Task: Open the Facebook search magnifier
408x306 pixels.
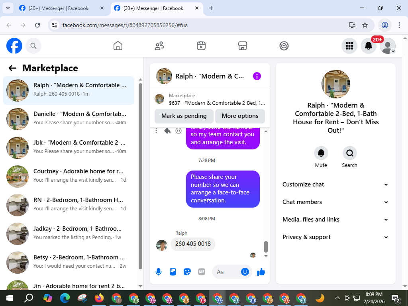Action: 33,46
